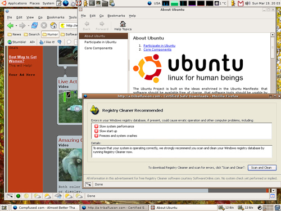Image resolution: width=281 pixels, height=211 pixels.
Task: Switch to About Ubuntu taskbar window
Action: [183, 208]
